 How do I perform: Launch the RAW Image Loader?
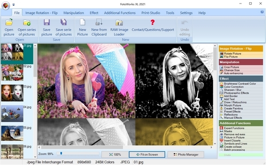pyautogui.click(x=119, y=27)
